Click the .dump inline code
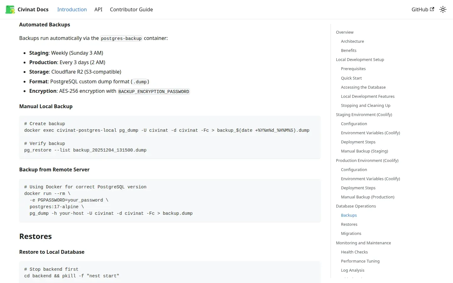This screenshot has width=453, height=283. 140,82
